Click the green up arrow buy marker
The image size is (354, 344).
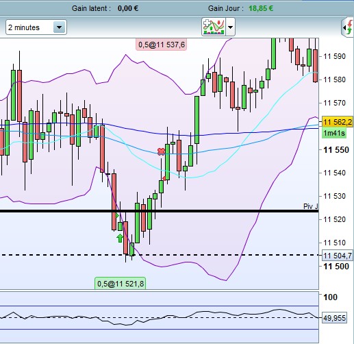120,238
